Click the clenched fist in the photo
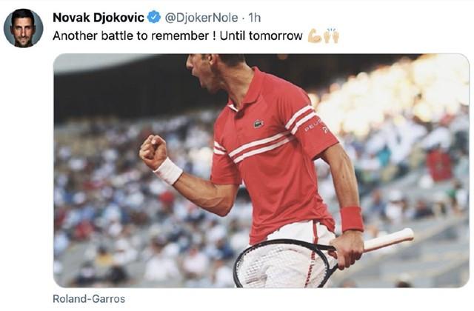Image resolution: width=474 pixels, height=311 pixels. click(x=153, y=152)
